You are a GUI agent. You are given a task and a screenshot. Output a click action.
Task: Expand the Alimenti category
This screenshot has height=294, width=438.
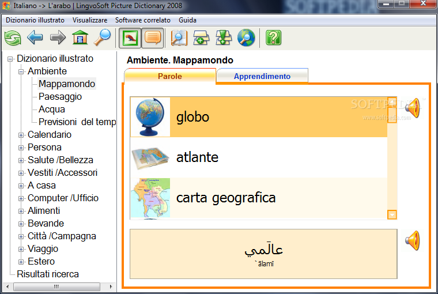click(21, 211)
